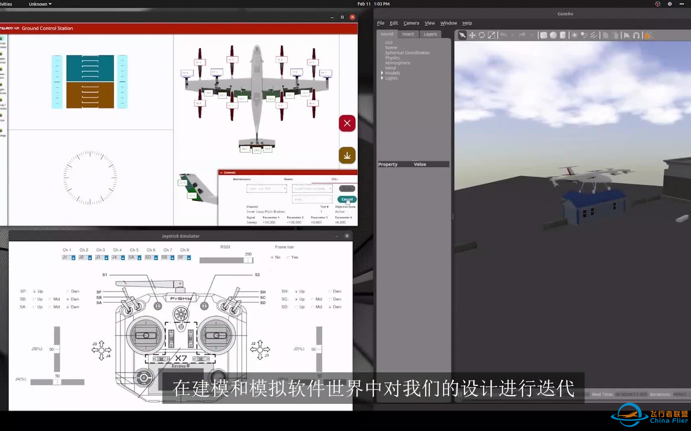Choose Gazebo's translate mode tool
This screenshot has height=431, width=691.
(472, 35)
